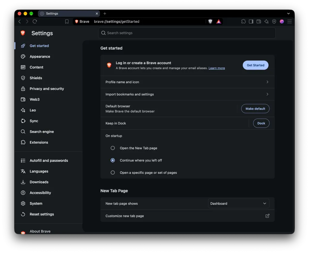Screen dimensions: 309x253
Task: Click the palette icon for Appearance
Action: tap(23, 57)
